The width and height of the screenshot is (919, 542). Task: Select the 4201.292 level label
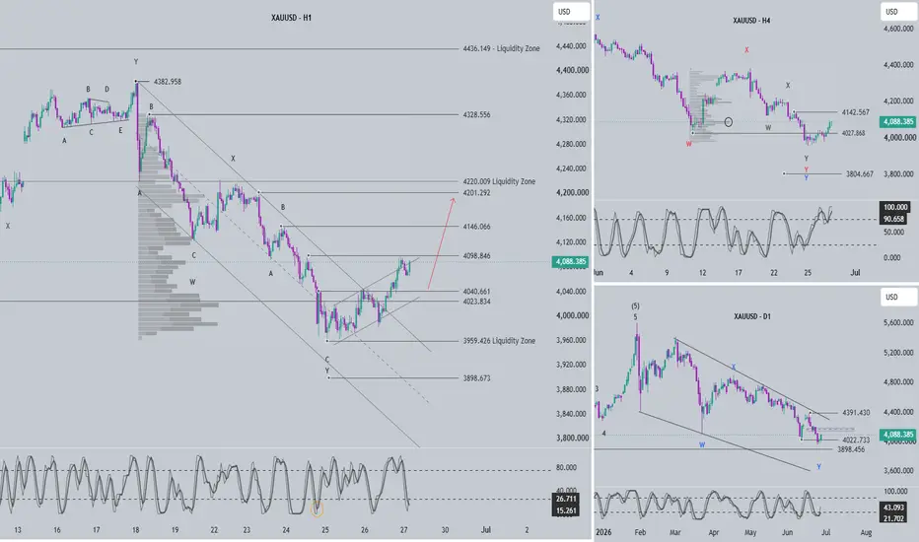476,193
